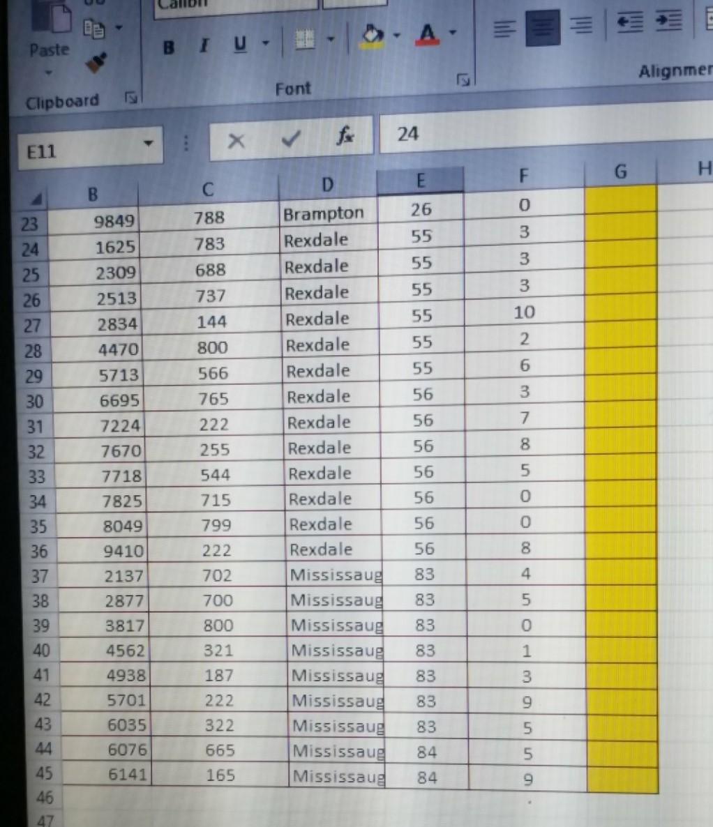Open the Borders dropdown arrow
Image resolution: width=713 pixels, height=827 pixels.
pos(331,38)
